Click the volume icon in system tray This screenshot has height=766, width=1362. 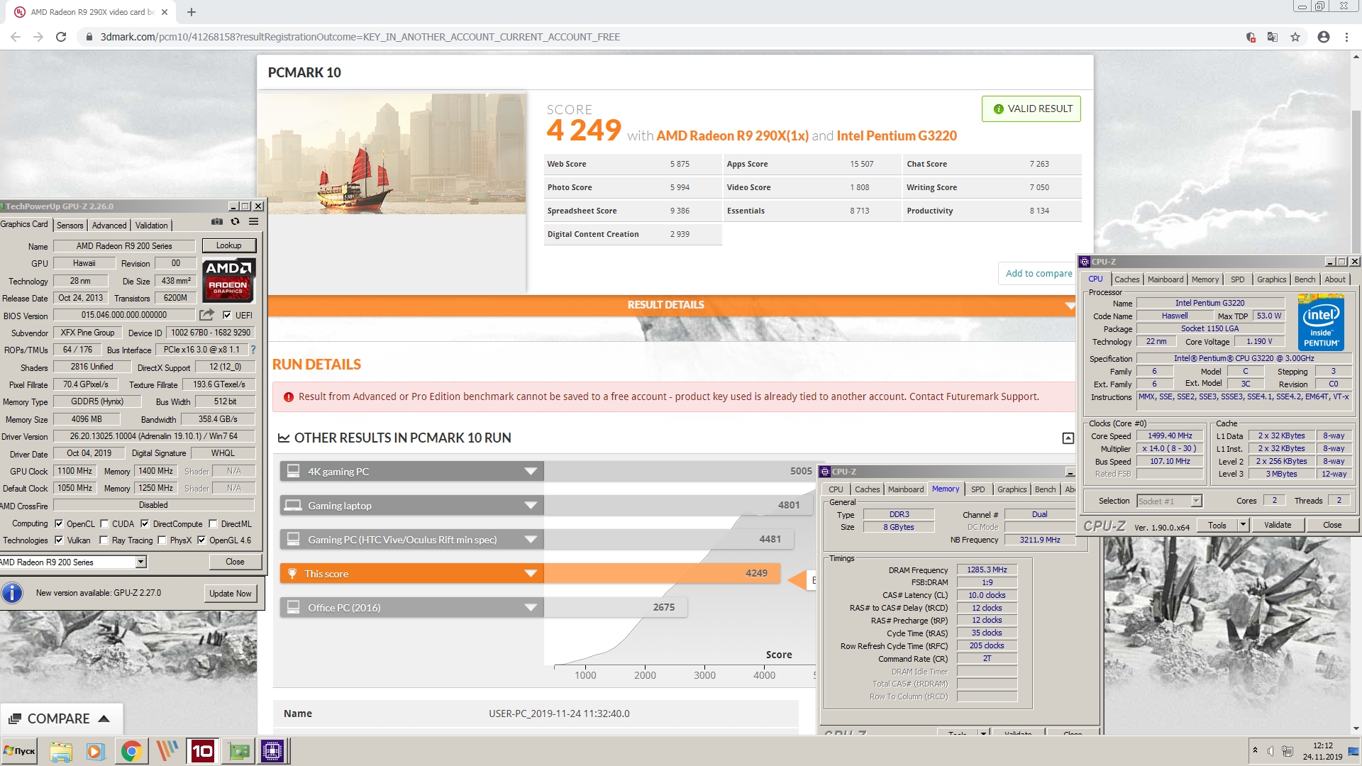coord(1270,751)
